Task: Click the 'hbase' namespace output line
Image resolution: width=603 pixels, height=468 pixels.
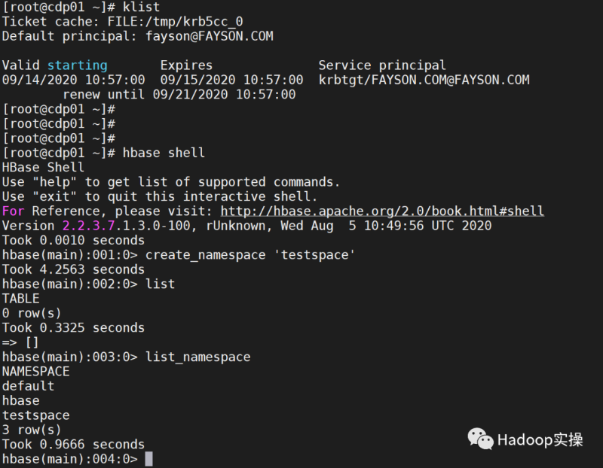Action: pos(21,401)
